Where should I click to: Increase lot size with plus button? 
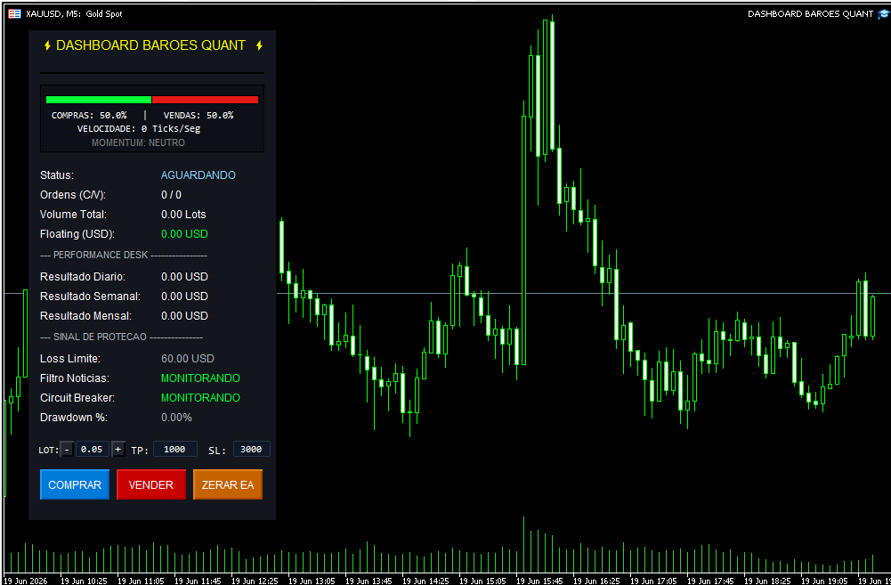(118, 449)
